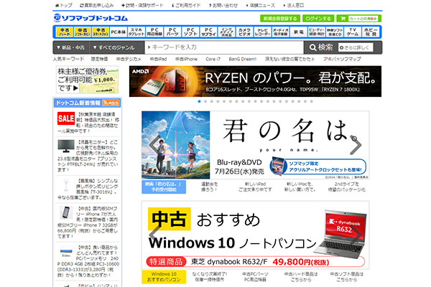Select the yellow 中古スマートフォン category

click(x=101, y=32)
